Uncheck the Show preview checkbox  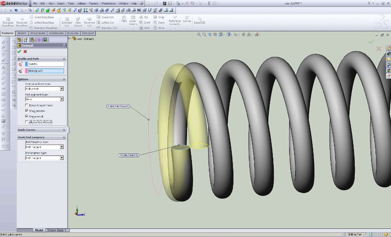[x=27, y=111]
